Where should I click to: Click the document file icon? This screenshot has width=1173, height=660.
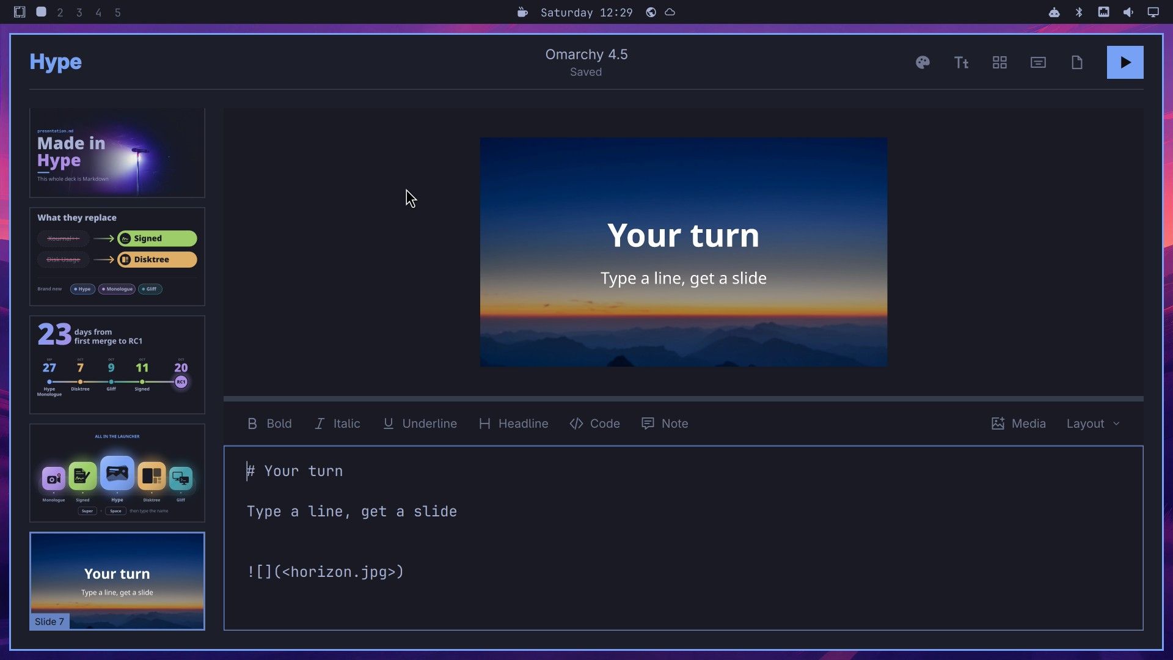[1076, 62]
